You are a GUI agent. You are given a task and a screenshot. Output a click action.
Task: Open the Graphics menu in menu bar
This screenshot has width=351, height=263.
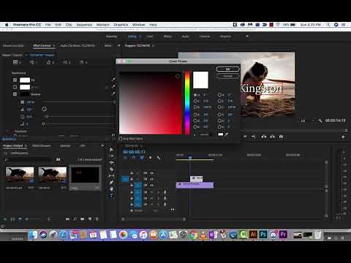pyautogui.click(x=121, y=25)
